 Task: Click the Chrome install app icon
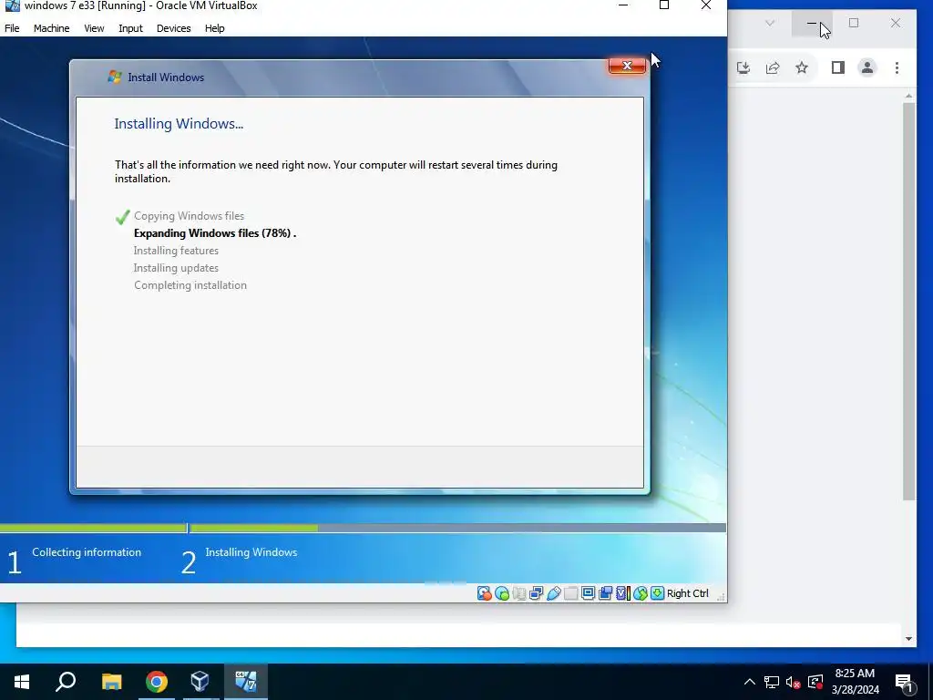[x=743, y=67]
